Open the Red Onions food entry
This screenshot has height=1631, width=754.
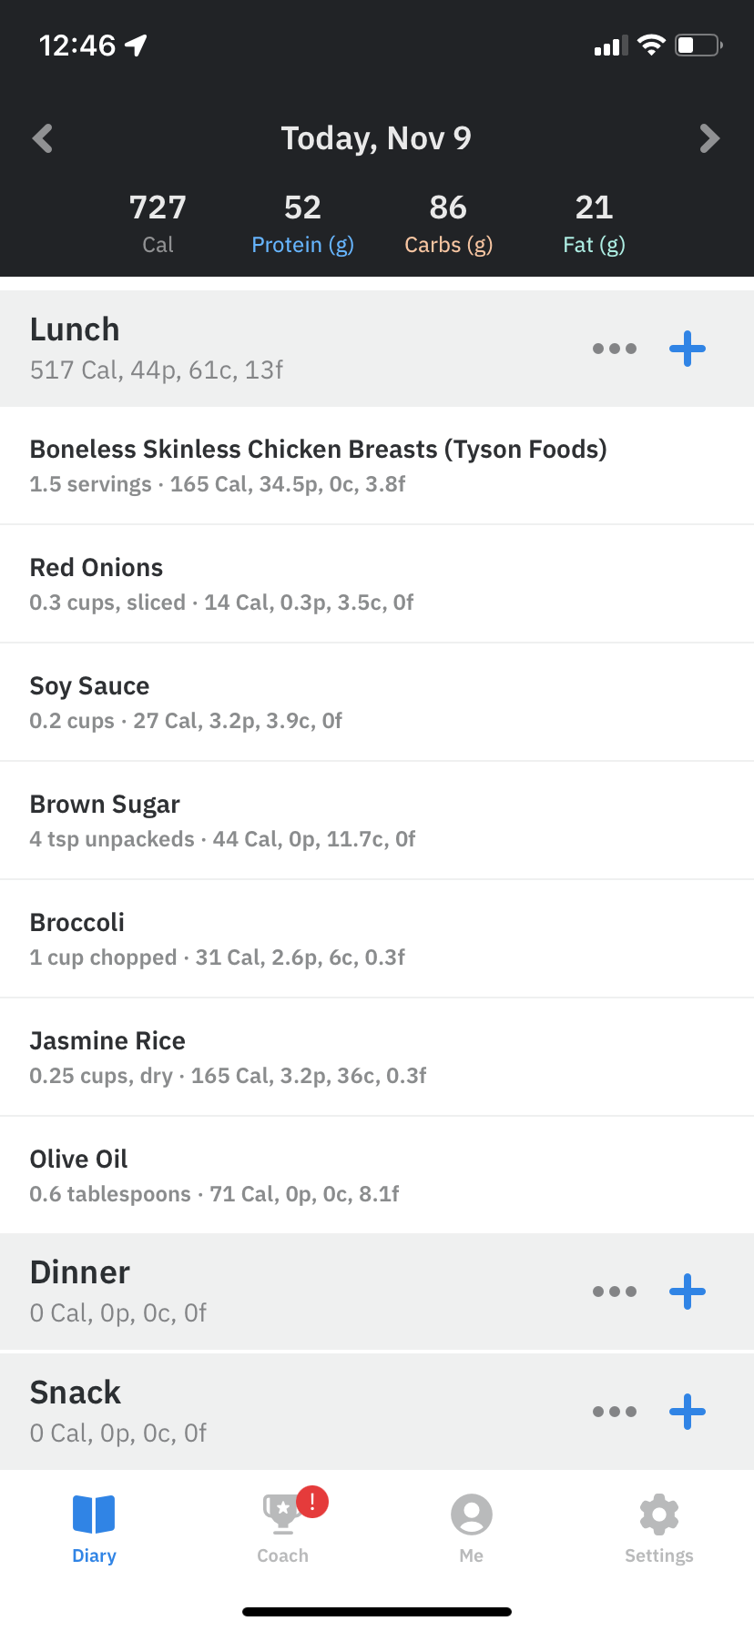click(221, 583)
